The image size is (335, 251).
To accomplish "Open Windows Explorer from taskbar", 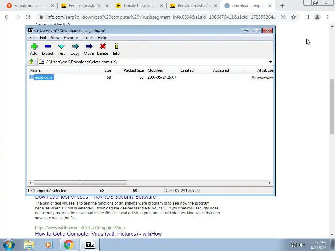I will 29,244.
